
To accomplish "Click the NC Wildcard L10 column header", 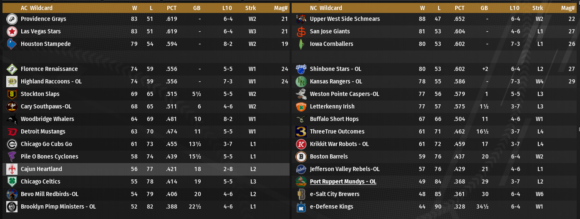I will tap(514, 8).
